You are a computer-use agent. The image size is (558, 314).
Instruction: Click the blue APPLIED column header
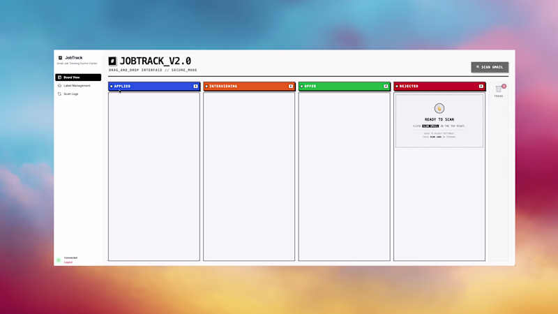pos(154,86)
